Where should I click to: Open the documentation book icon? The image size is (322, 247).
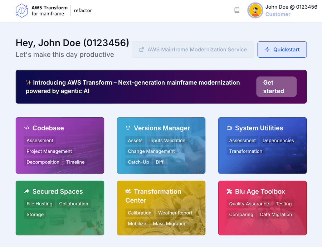click(237, 10)
